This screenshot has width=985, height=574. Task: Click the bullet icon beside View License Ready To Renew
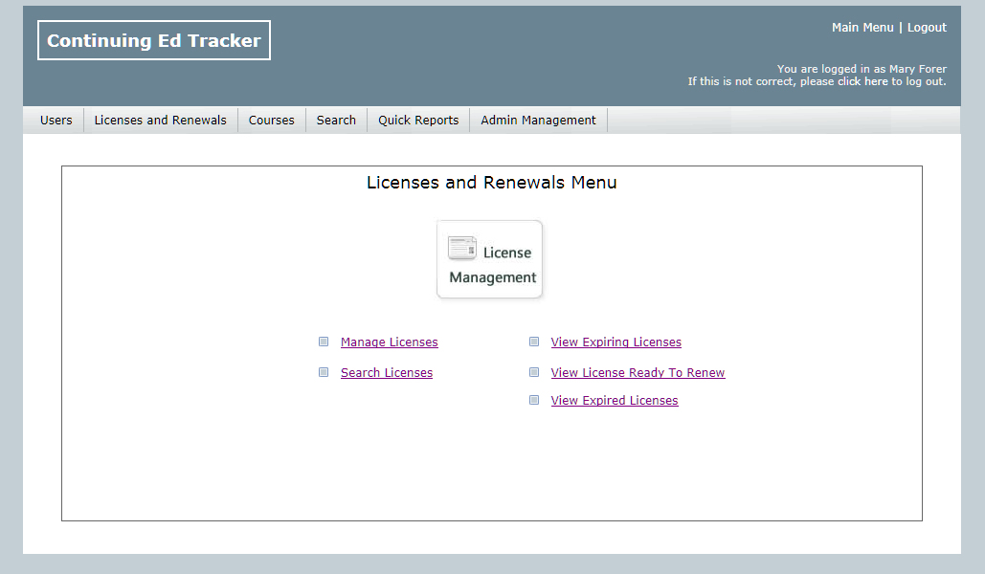coord(534,372)
